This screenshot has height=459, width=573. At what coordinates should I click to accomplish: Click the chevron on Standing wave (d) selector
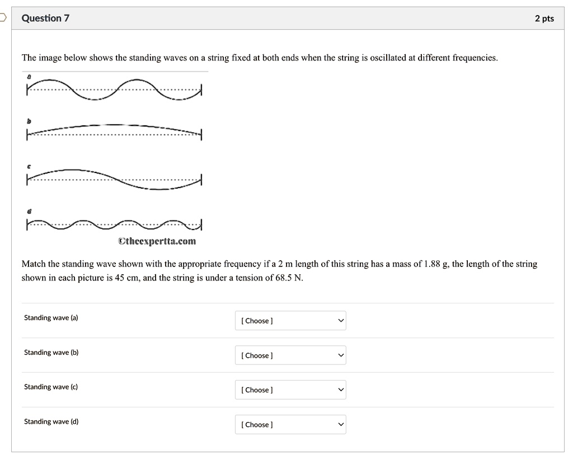pyautogui.click(x=339, y=424)
